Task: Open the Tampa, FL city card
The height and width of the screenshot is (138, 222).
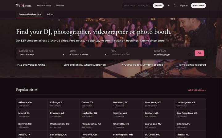Action: coord(190,135)
